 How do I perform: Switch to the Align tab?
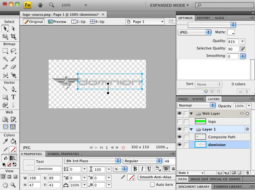point(219,18)
